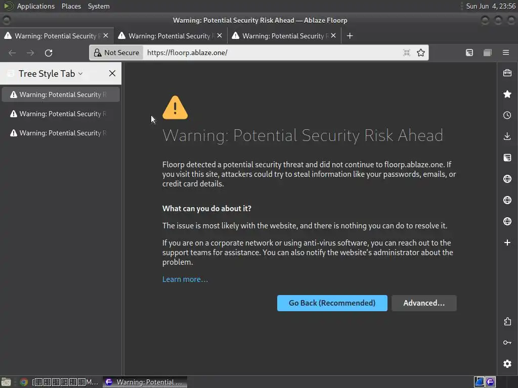The width and height of the screenshot is (518, 388).
Task: Close the Tree Style Tab sidebar panel
Action: click(x=112, y=73)
